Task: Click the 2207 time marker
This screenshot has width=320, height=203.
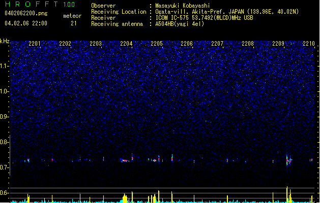Action: pyautogui.click(x=217, y=43)
